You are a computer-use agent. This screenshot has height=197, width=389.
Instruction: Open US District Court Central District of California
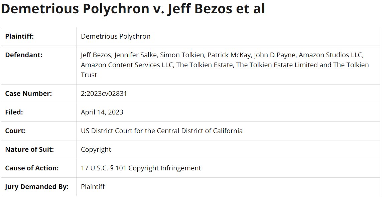pyautogui.click(x=162, y=131)
